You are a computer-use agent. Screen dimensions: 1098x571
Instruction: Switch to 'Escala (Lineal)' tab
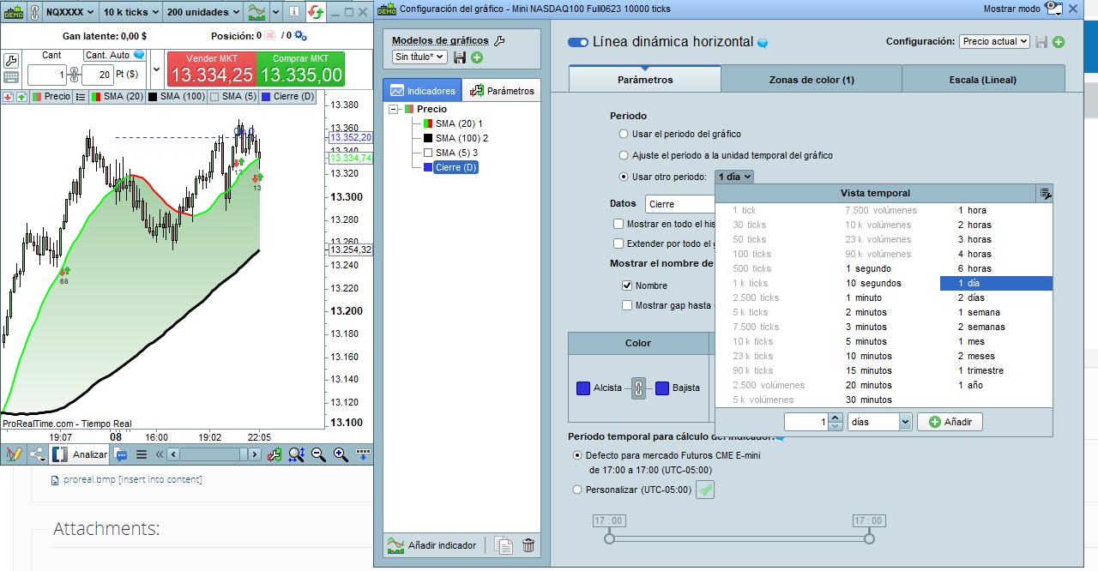point(983,79)
